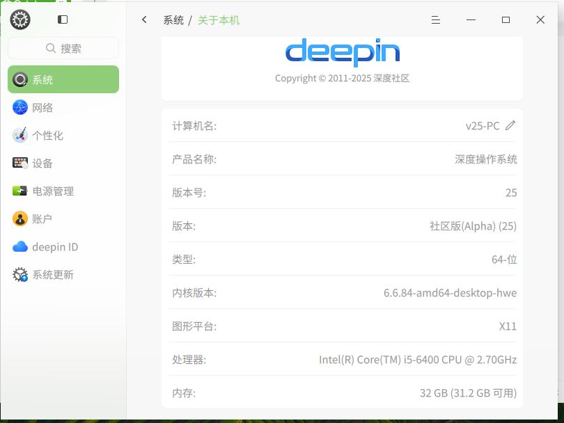Viewport: 564px width, 423px height.
Task: Click product name value 深度操作系统
Action: pos(485,159)
